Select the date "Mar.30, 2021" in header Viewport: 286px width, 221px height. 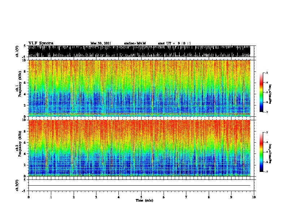[101, 43]
